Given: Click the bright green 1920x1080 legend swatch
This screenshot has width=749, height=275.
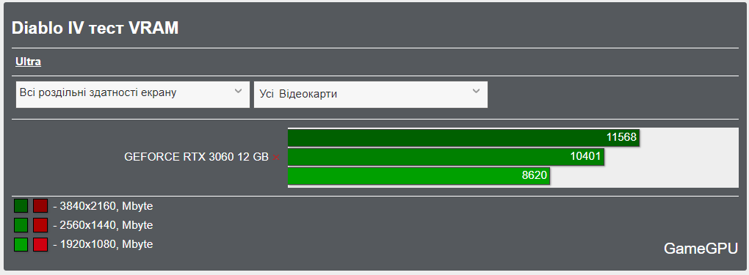Looking at the screenshot, I should coord(21,244).
